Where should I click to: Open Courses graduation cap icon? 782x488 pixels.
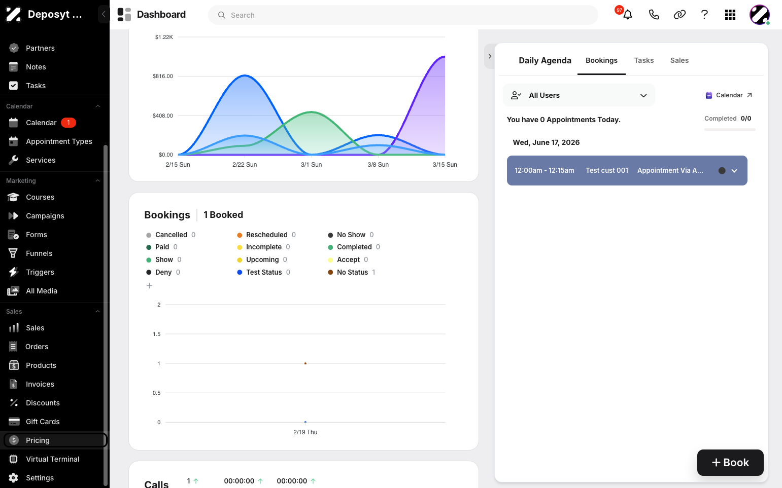14,197
